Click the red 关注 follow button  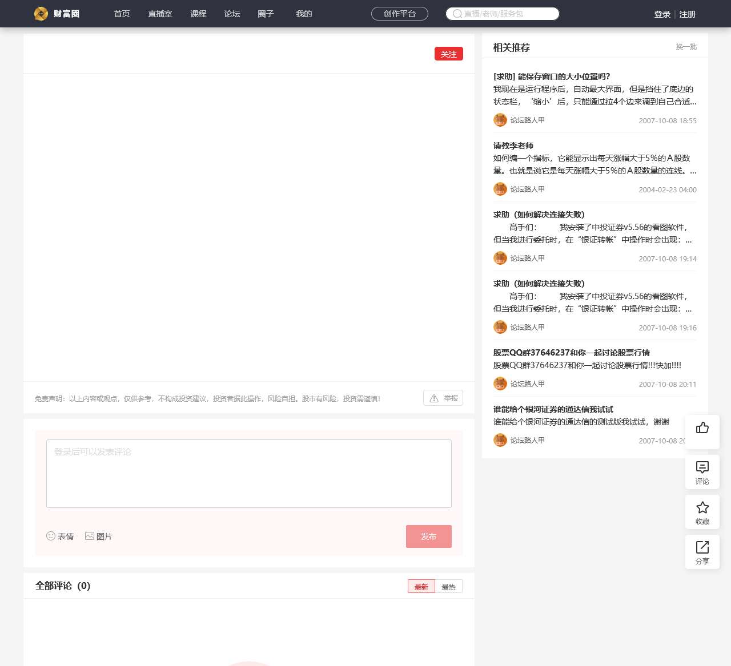pos(449,54)
